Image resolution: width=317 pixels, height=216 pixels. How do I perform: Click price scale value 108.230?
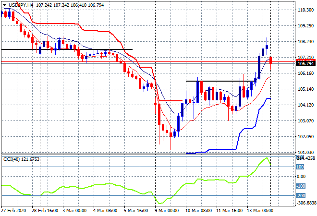coord(305,42)
